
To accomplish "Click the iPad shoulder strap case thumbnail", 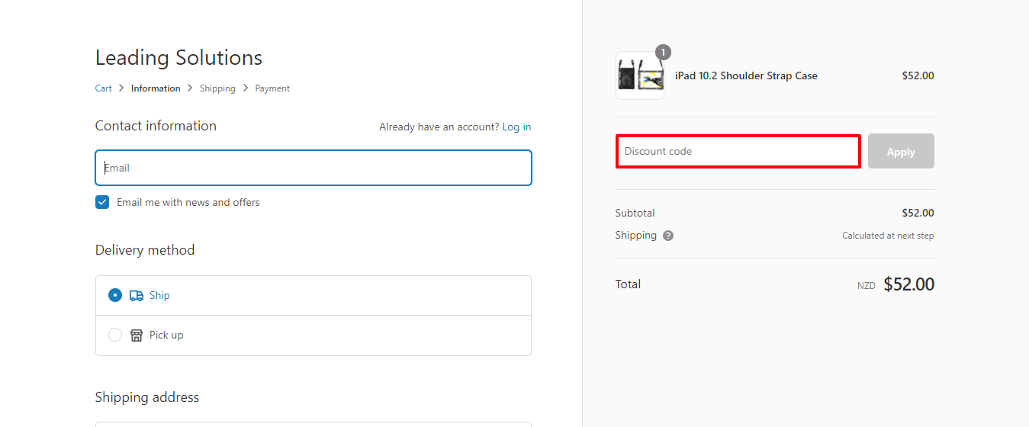I will click(x=640, y=75).
